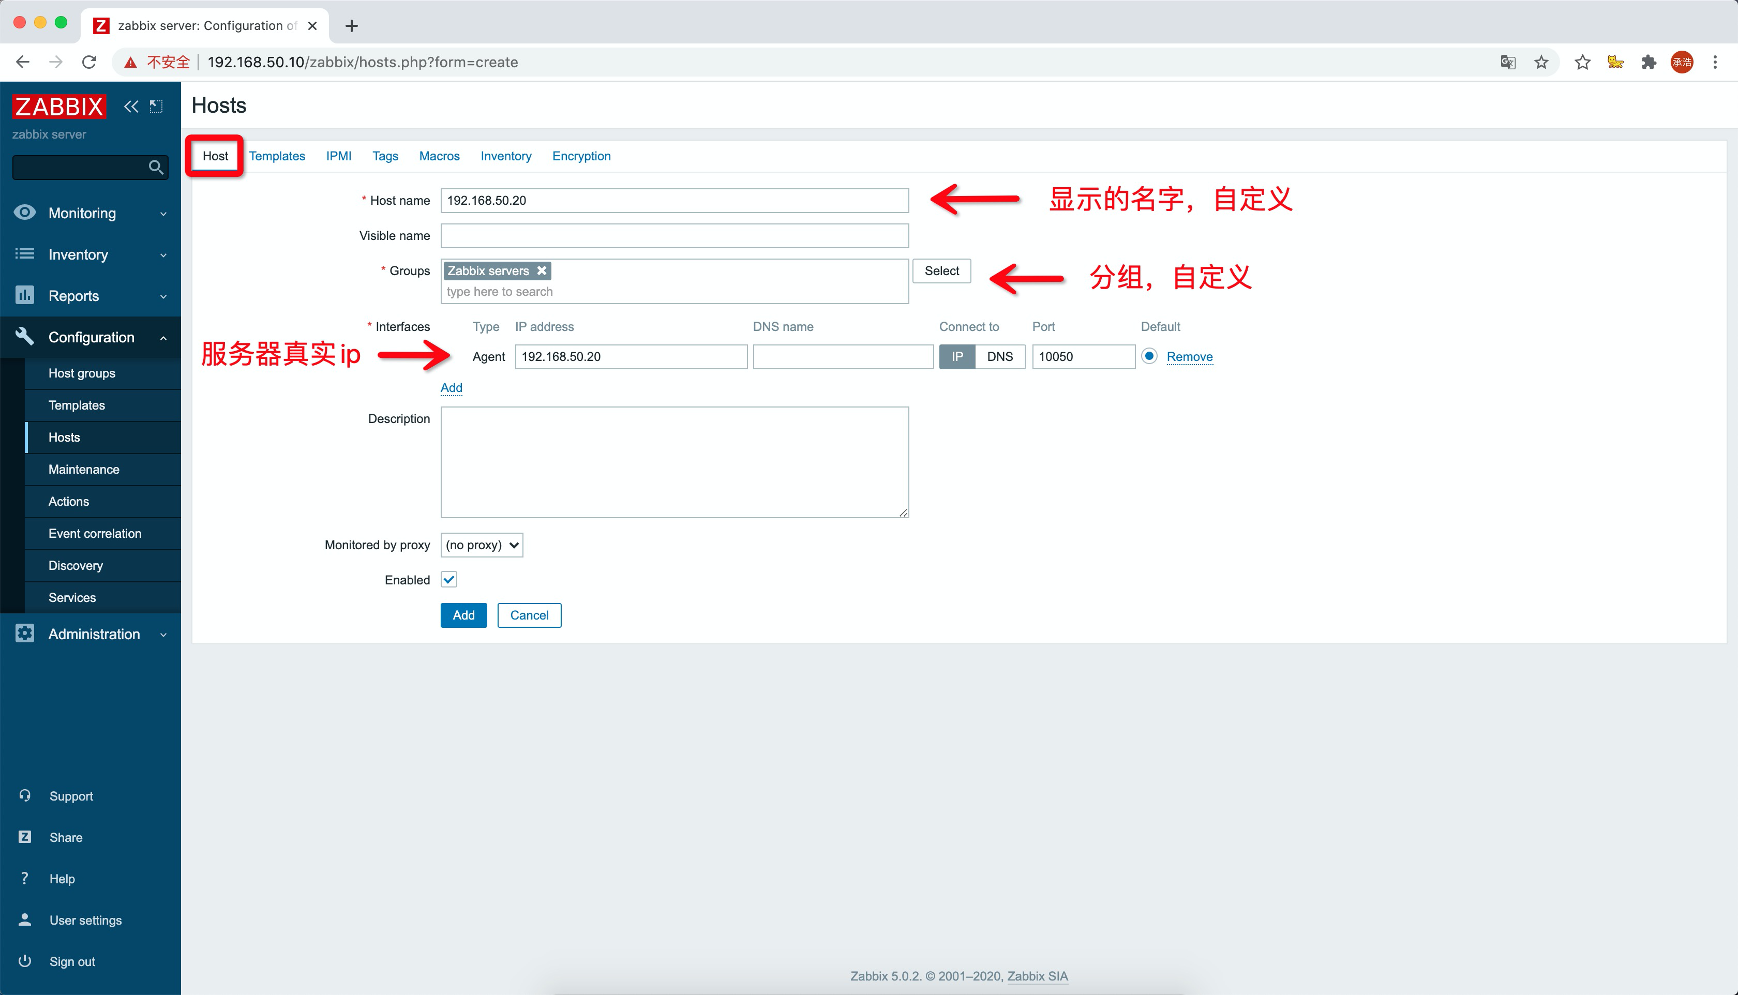
Task: Open the Monitored by proxy dropdown
Action: (x=482, y=545)
